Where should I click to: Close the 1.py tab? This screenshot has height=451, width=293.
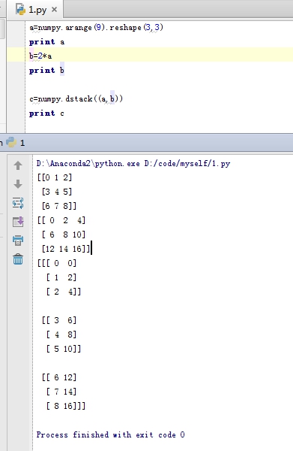54,10
